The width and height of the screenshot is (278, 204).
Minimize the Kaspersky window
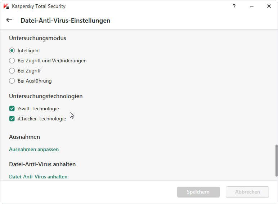[x=252, y=6]
